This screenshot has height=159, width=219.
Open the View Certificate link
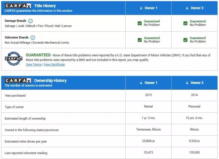(54, 64)
